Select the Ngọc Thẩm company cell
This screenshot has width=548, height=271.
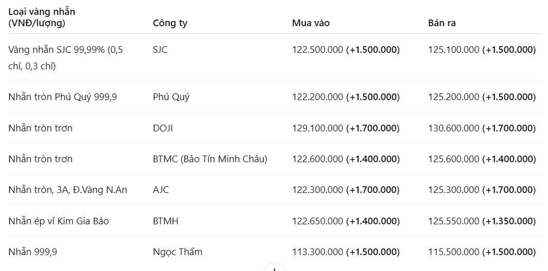pos(177,252)
